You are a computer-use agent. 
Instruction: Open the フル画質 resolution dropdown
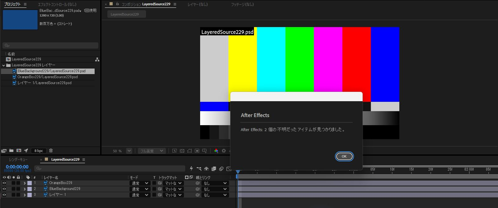[152, 151]
